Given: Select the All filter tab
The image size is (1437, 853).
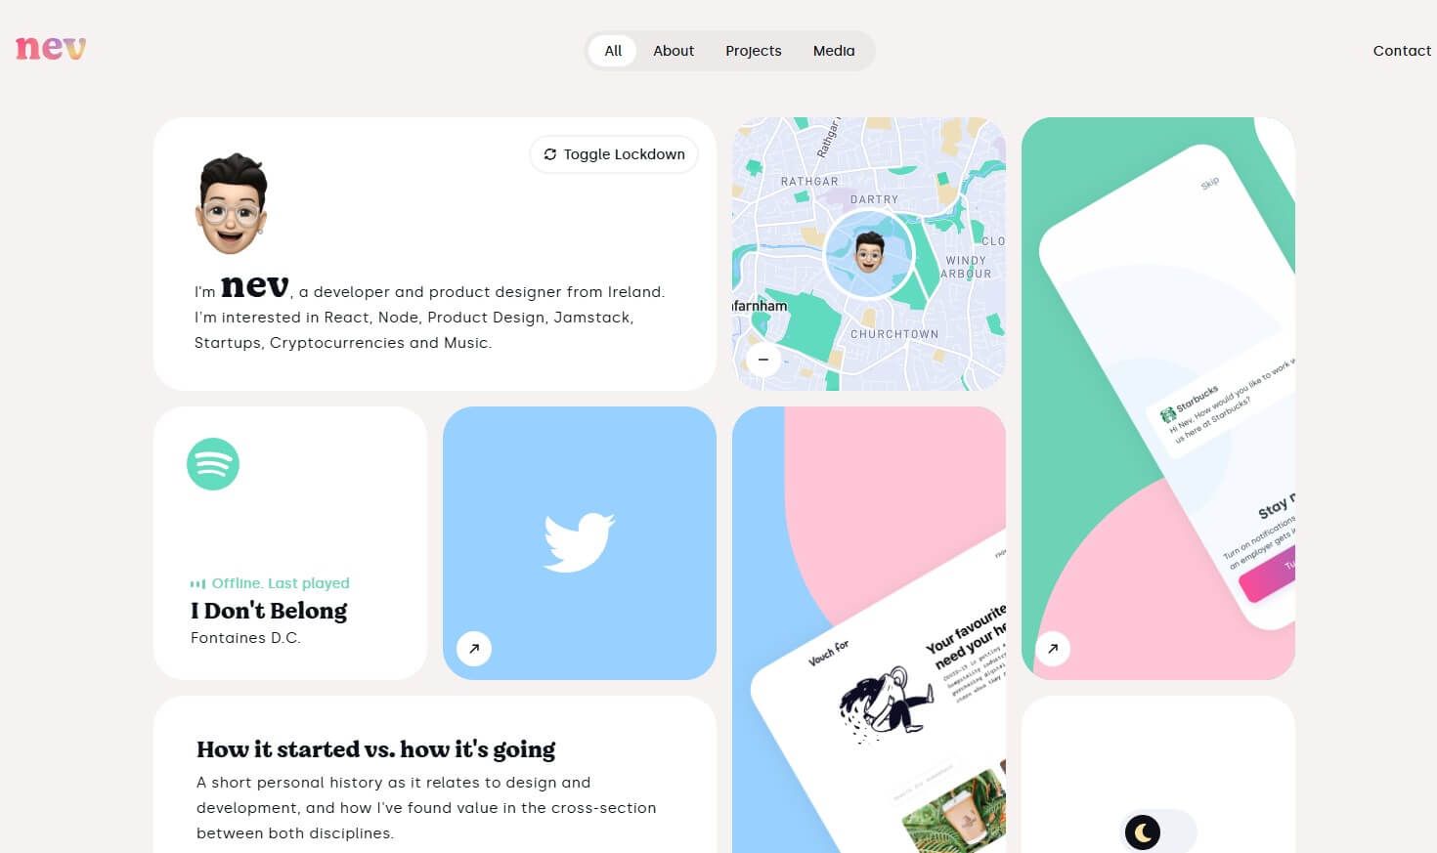Looking at the screenshot, I should pyautogui.click(x=613, y=51).
